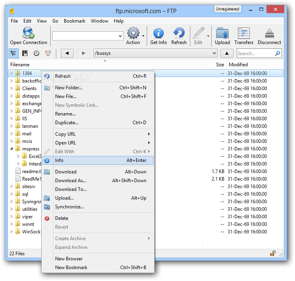Select New Bookmark in context menu
The height and width of the screenshot is (281, 295).
[x=98, y=268]
